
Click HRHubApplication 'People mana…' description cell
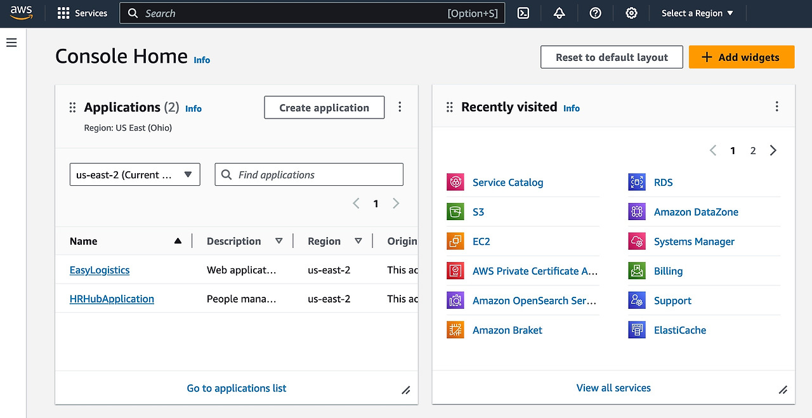(x=242, y=299)
